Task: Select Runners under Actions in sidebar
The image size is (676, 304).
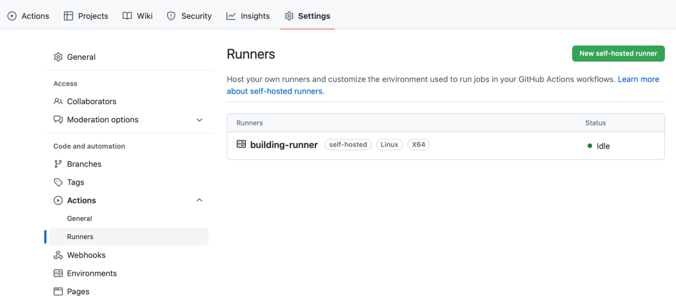Action: (80, 237)
